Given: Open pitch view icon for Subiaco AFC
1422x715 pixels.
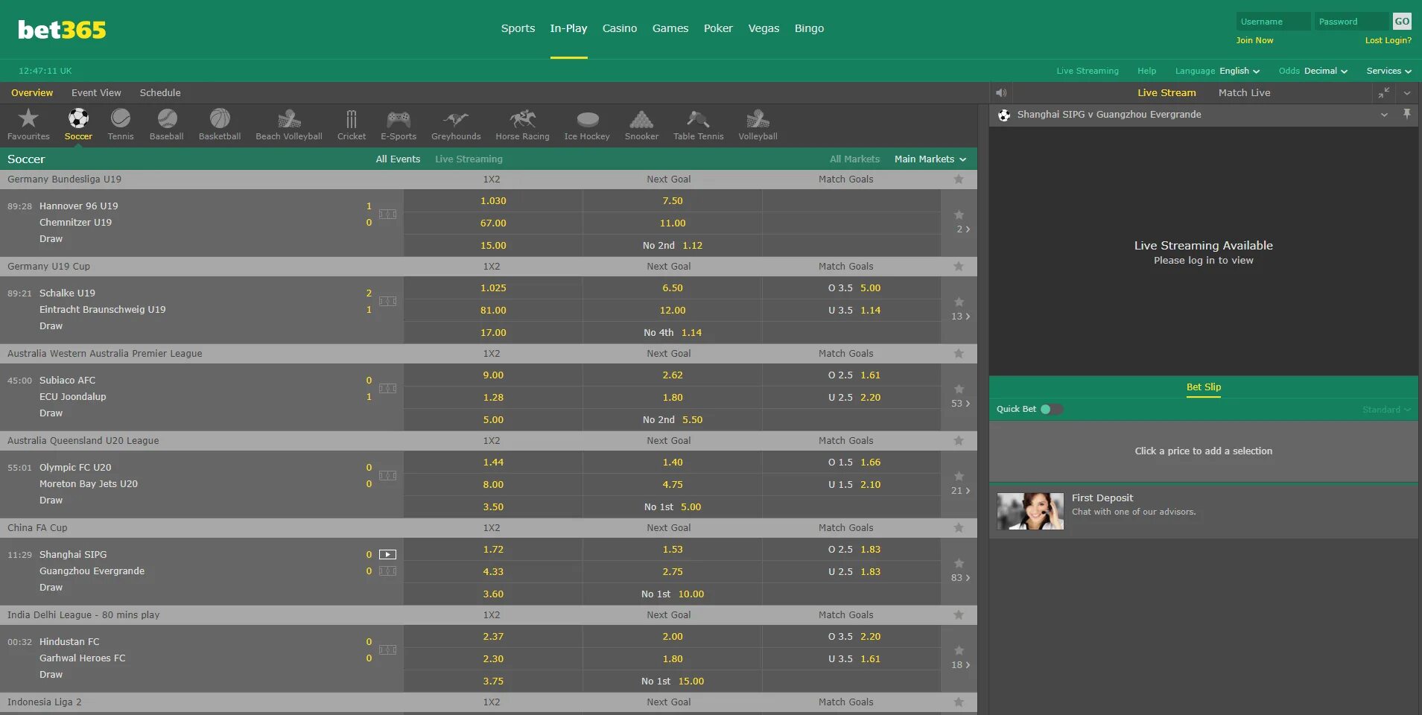Looking at the screenshot, I should 387,389.
